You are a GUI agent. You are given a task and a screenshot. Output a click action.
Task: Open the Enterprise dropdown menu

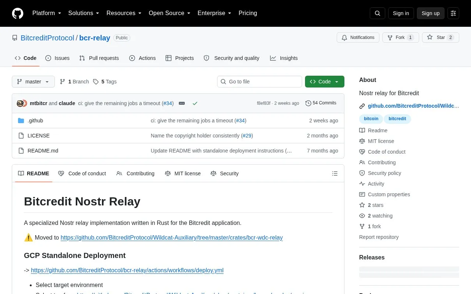(x=215, y=13)
